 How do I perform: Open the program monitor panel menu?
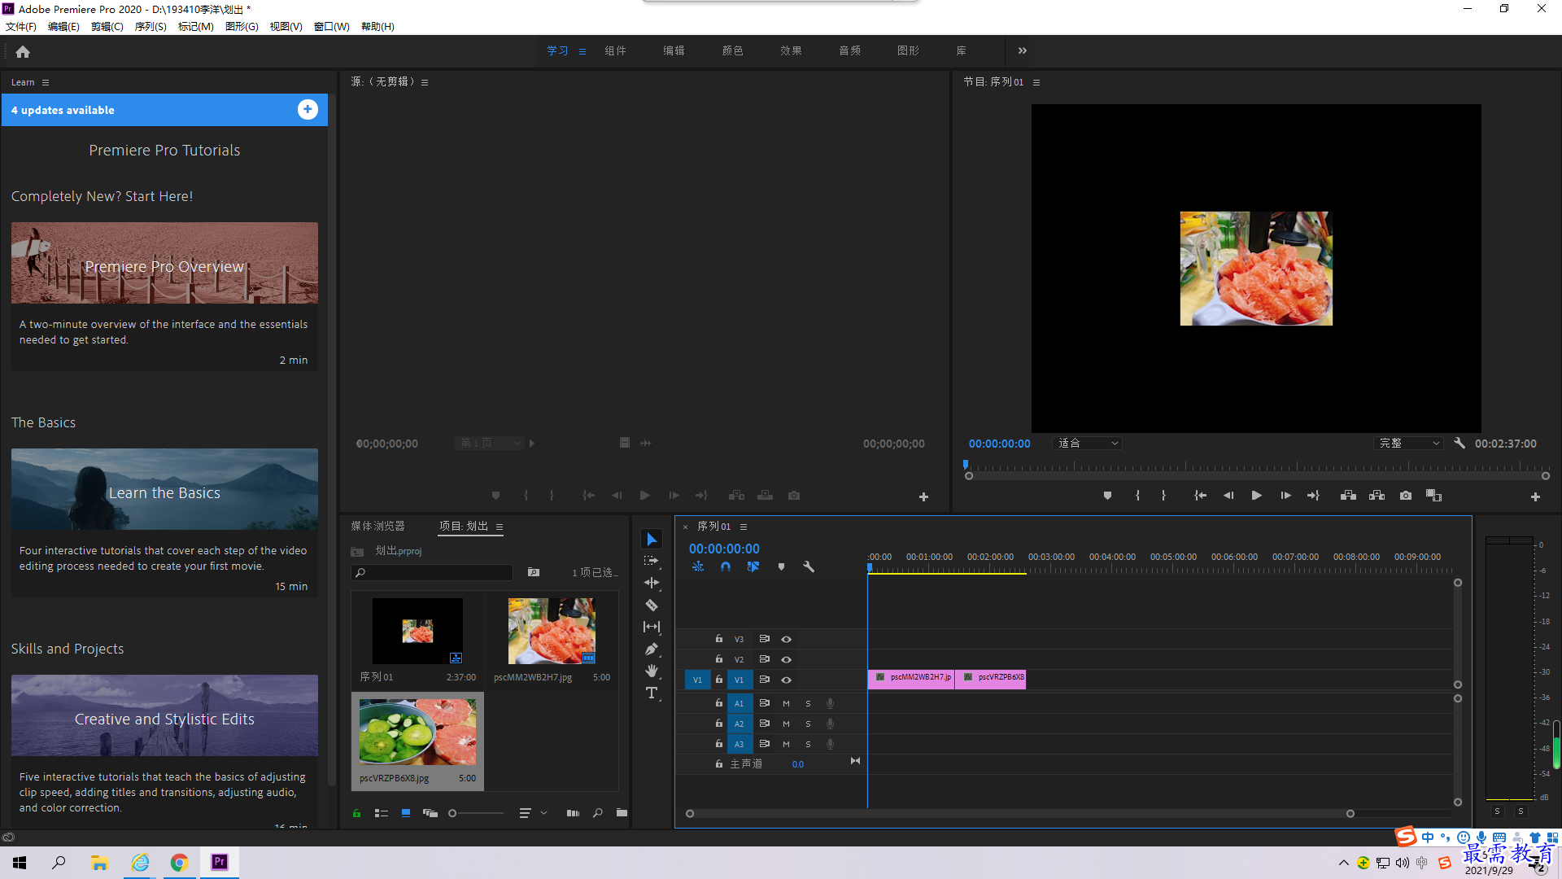click(1036, 82)
